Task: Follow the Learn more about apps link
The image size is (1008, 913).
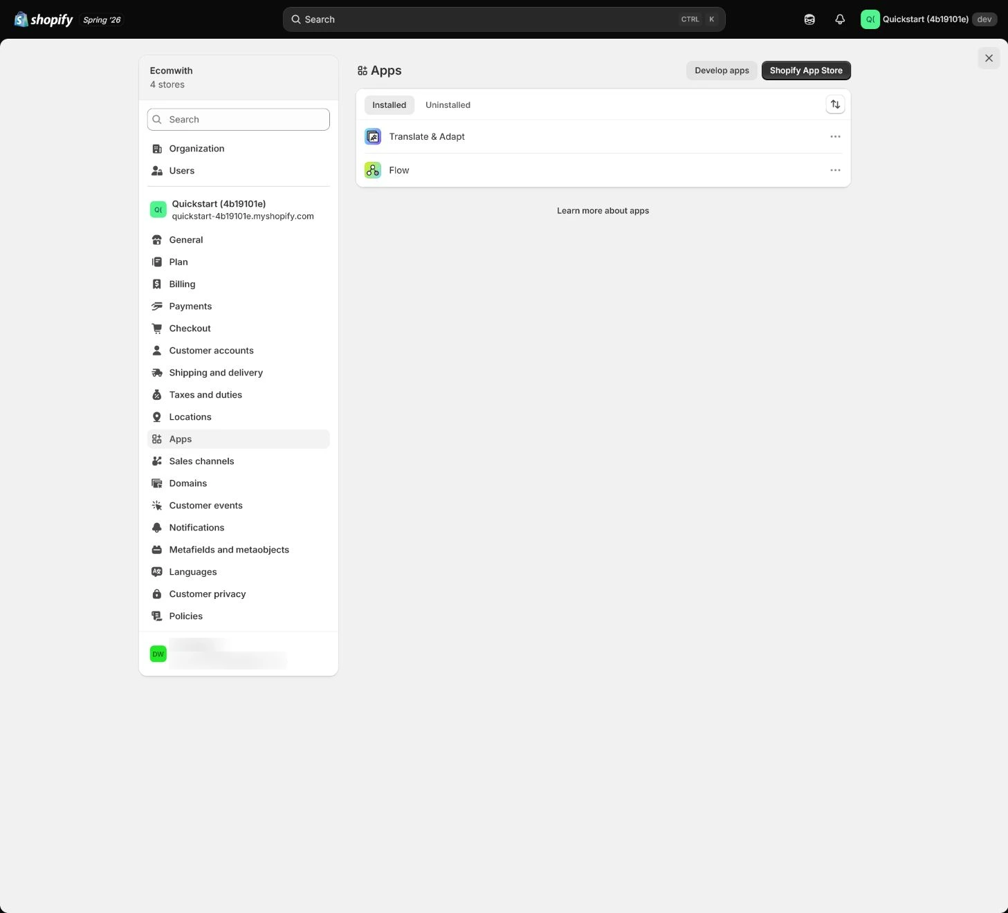Action: pyautogui.click(x=603, y=211)
